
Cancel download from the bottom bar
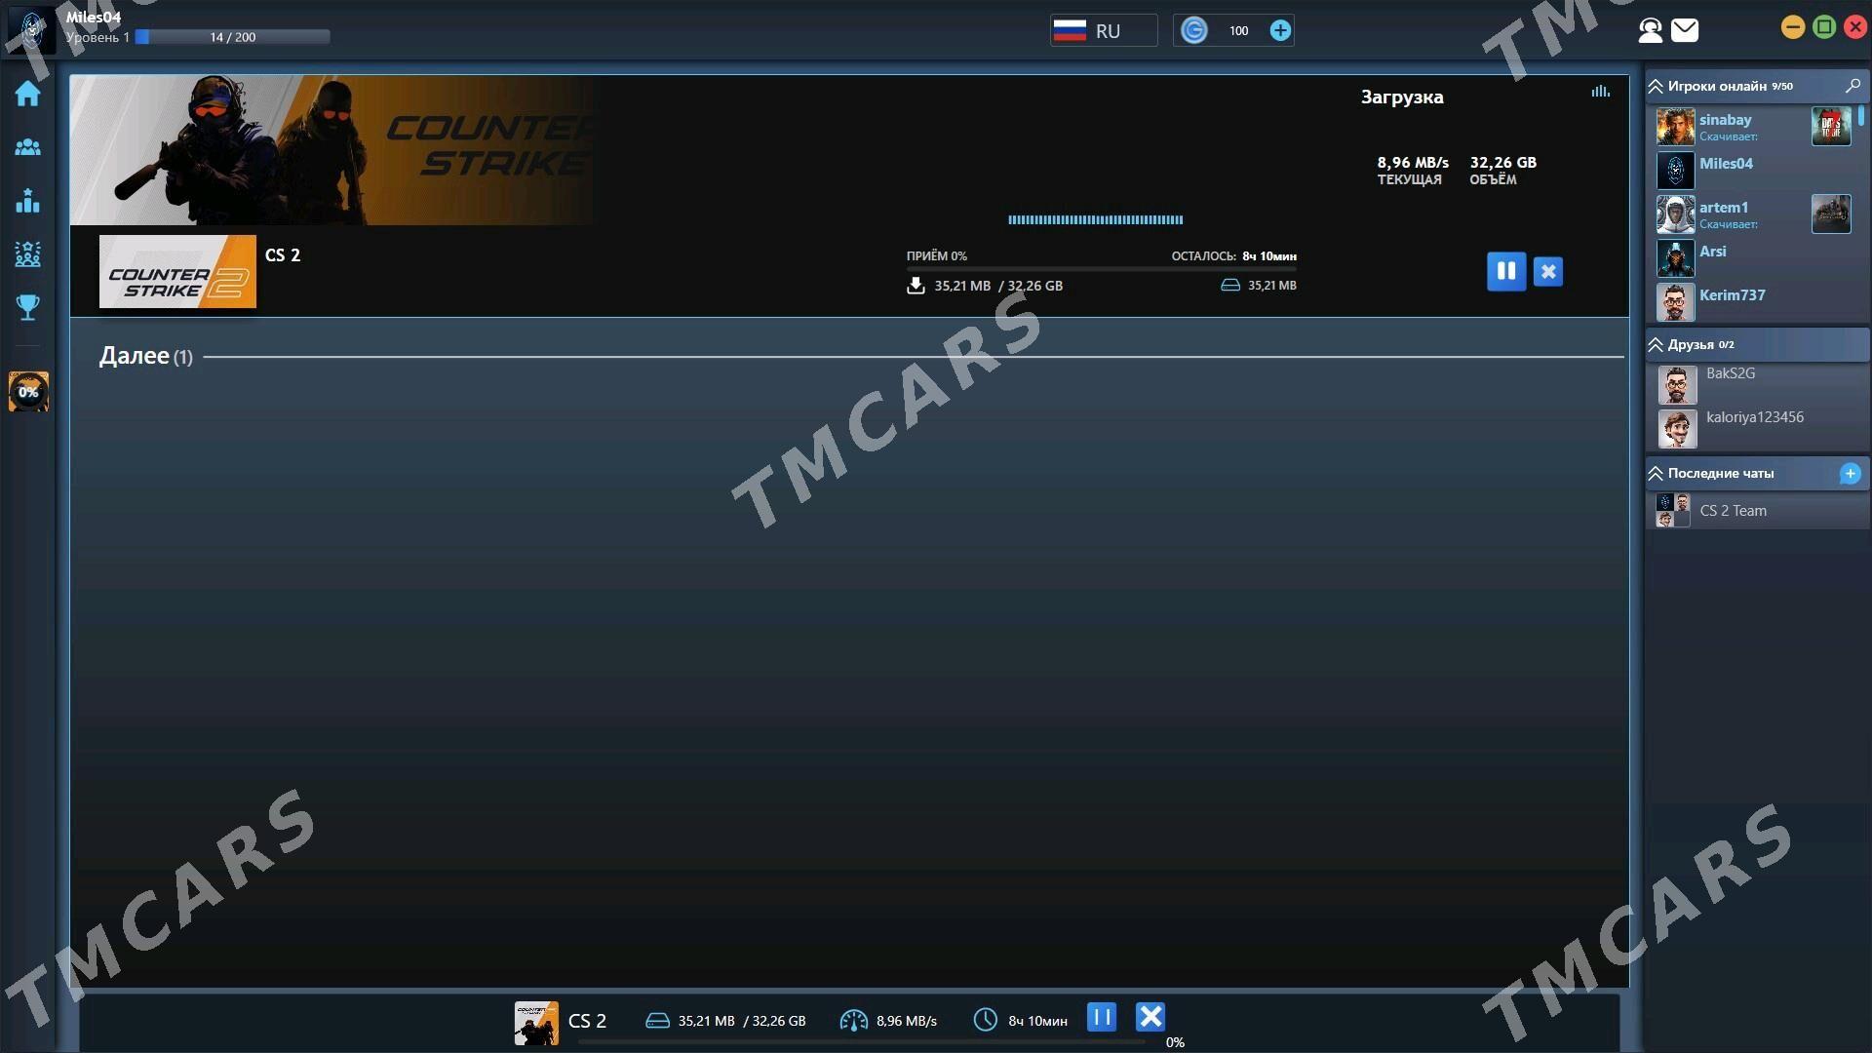[x=1150, y=1017]
